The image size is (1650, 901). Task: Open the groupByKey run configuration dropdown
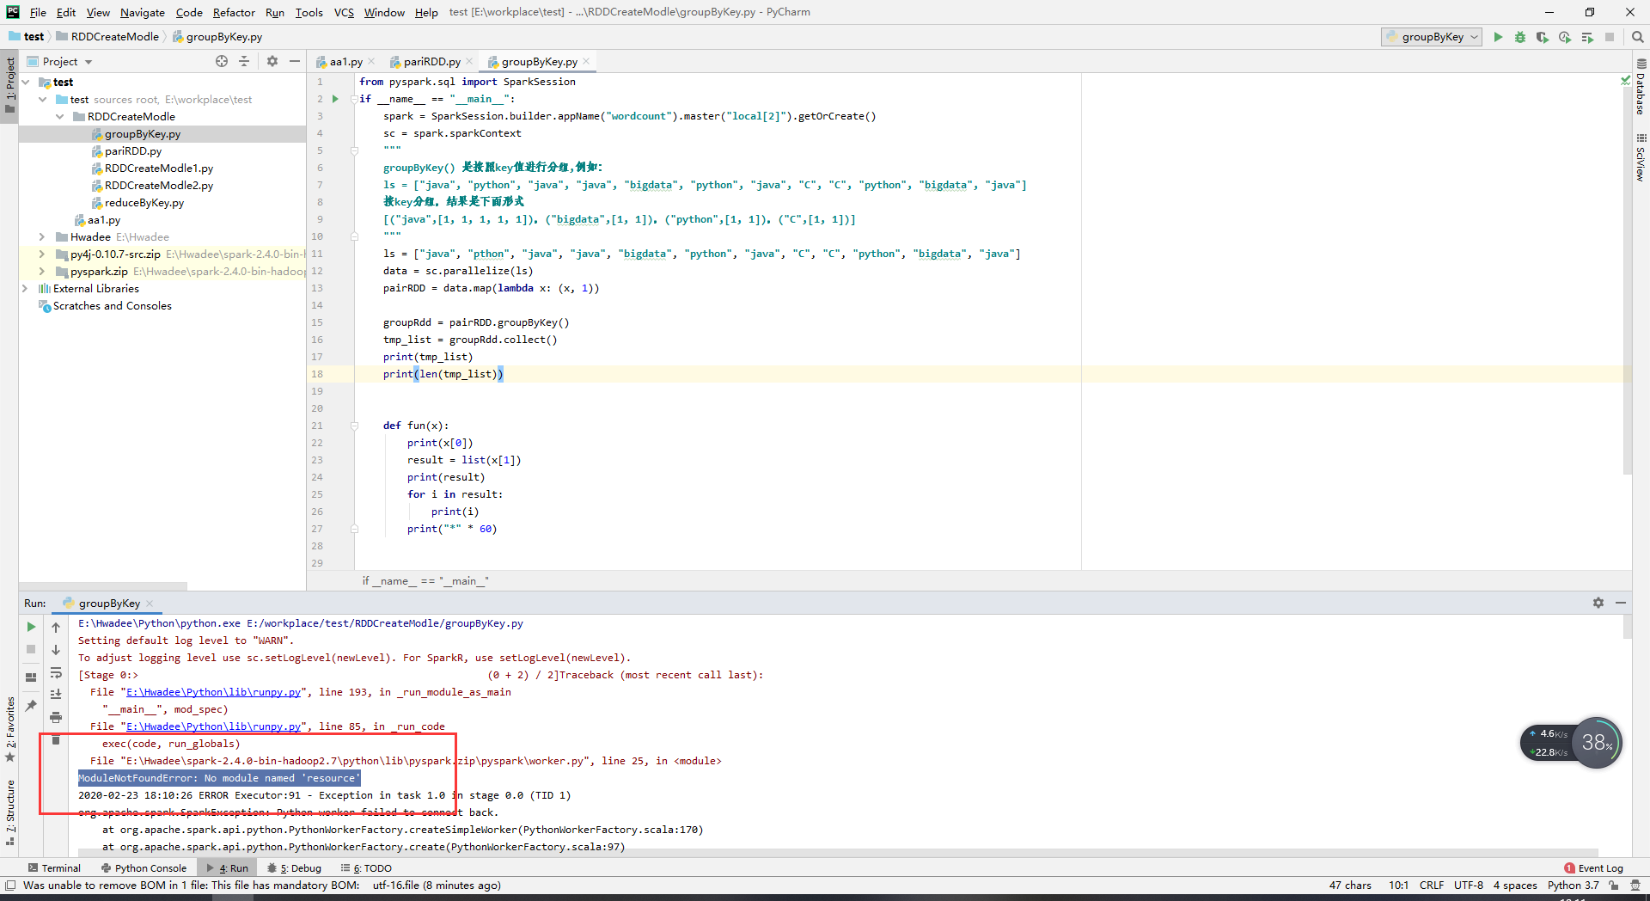(x=1431, y=37)
